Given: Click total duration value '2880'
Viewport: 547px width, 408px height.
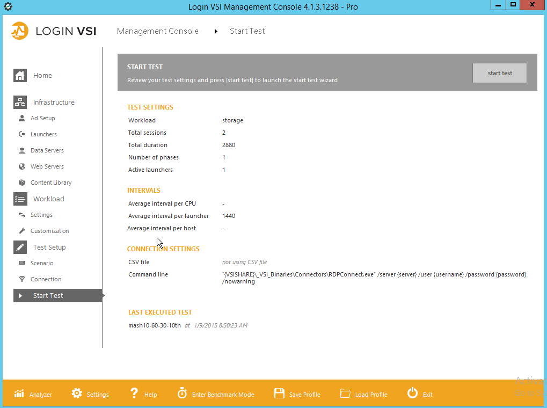Looking at the screenshot, I should [x=229, y=145].
